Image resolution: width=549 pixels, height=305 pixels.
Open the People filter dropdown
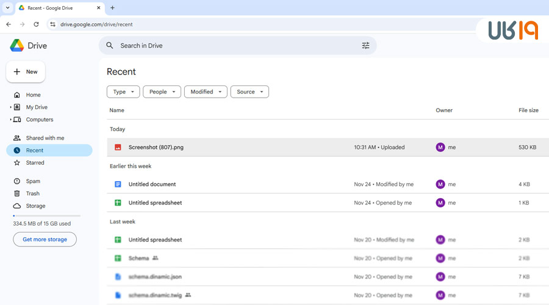[162, 92]
